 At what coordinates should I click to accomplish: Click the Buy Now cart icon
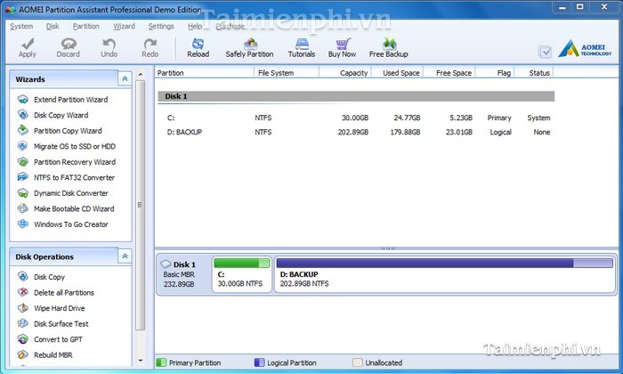343,44
